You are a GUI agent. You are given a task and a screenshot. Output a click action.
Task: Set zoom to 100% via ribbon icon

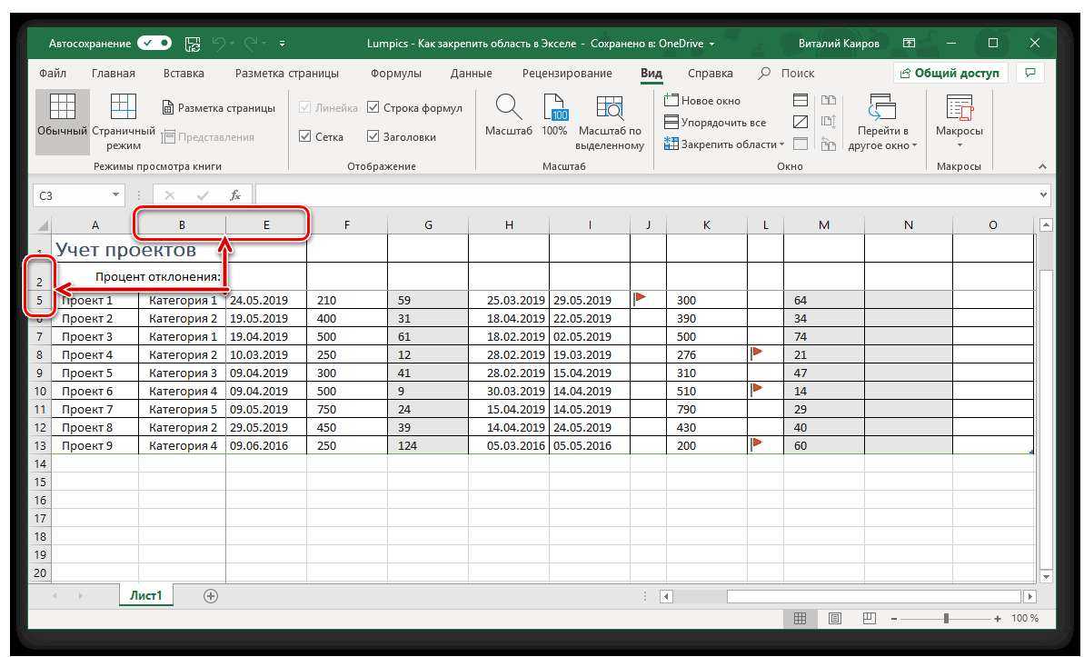pos(554,114)
